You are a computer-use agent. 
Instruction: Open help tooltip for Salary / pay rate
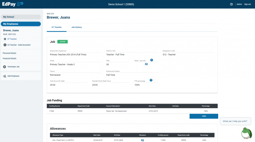(151, 60)
